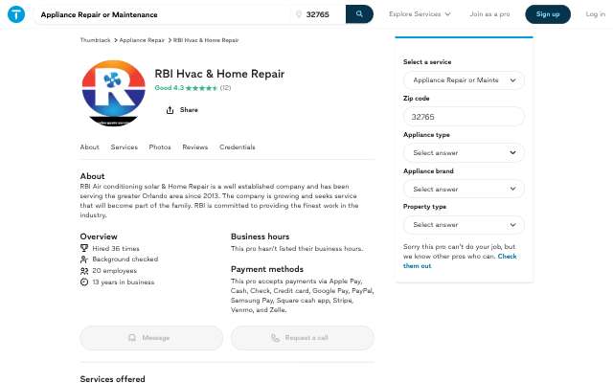This screenshot has width=613, height=383.
Task: Click the Thumbtack breadcrumb link
Action: pyautogui.click(x=95, y=40)
